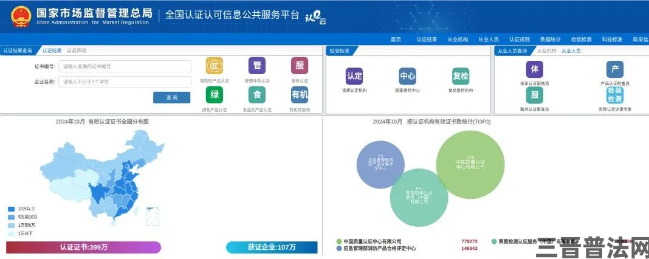Click the 莱茵检测认证服务 teal bubble
The image size is (649, 259).
(x=419, y=198)
